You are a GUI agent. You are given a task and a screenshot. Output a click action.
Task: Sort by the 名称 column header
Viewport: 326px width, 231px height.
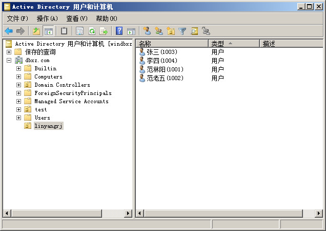172,44
